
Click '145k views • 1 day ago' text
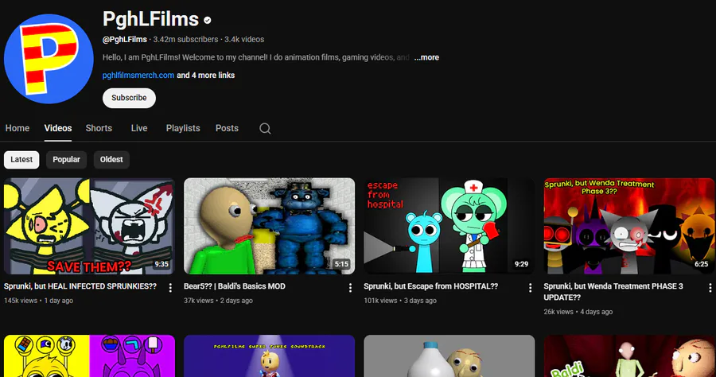(x=38, y=301)
